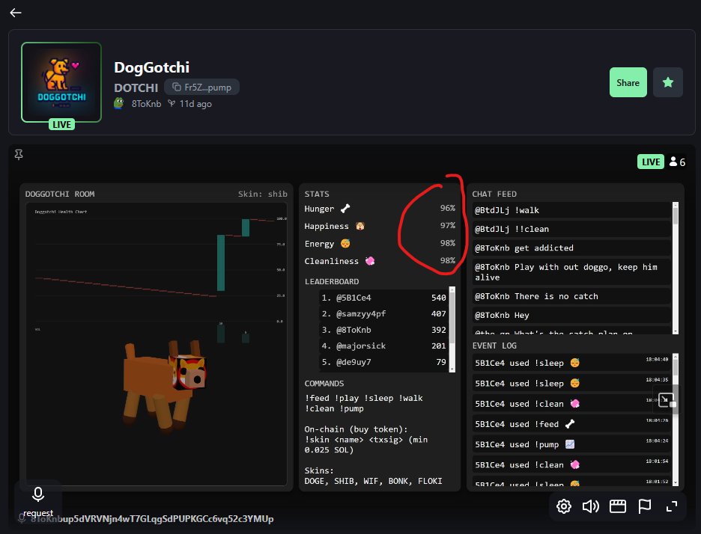The height and width of the screenshot is (534, 701).
Task: Click the microphone request button
Action: 38,500
